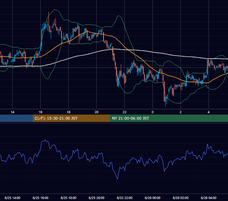Click the 0 hour axis label
Screen dimensions: 228x201
pos(153,112)
